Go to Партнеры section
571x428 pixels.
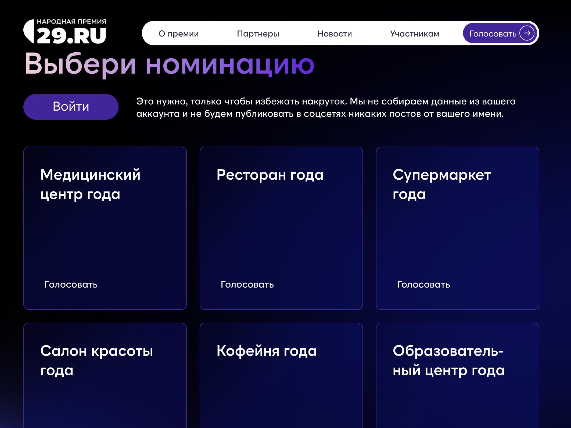[x=258, y=34]
